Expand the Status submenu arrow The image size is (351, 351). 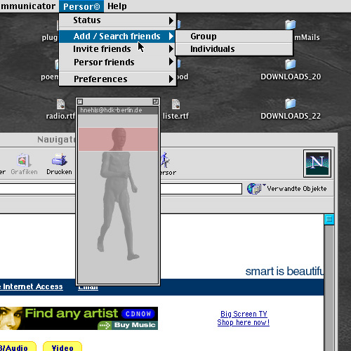(171, 20)
